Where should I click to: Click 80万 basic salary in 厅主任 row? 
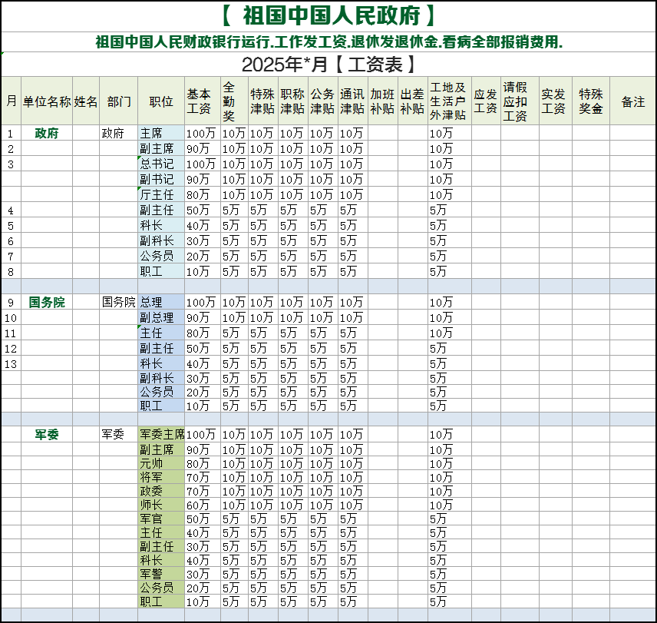tap(203, 194)
